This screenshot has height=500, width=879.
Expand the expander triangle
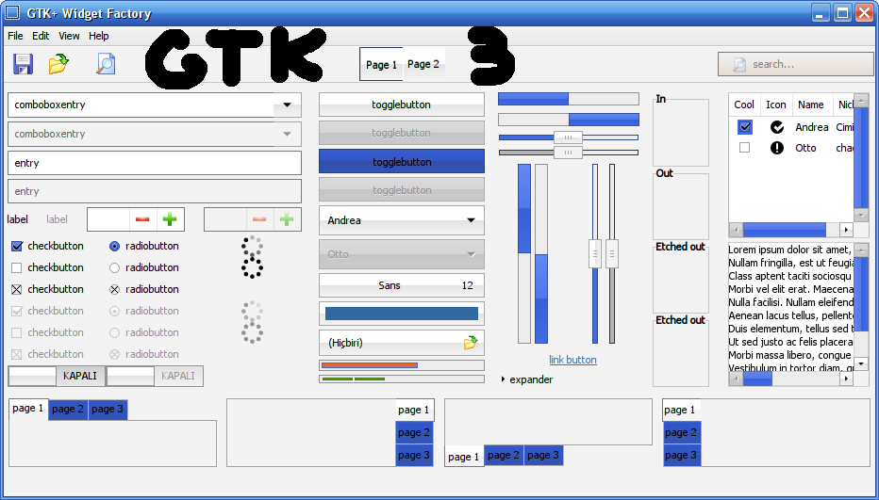point(504,379)
